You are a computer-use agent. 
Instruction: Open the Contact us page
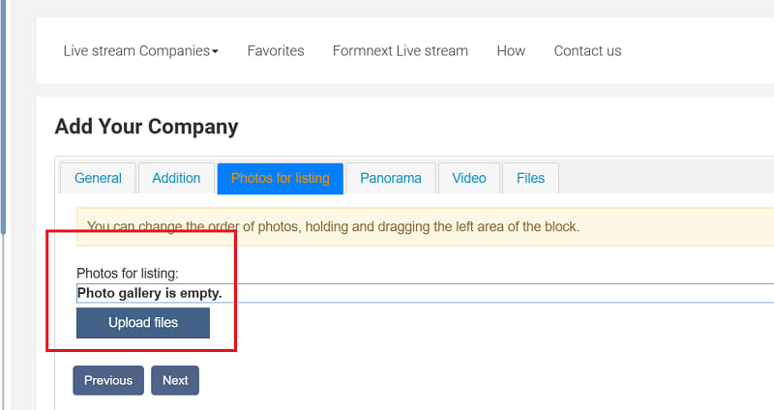[587, 51]
